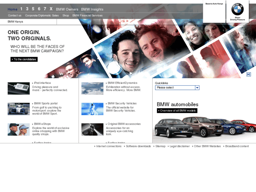The image size is (256, 192).
Task: Open the BMW Sports portal link
Action: 46,104
